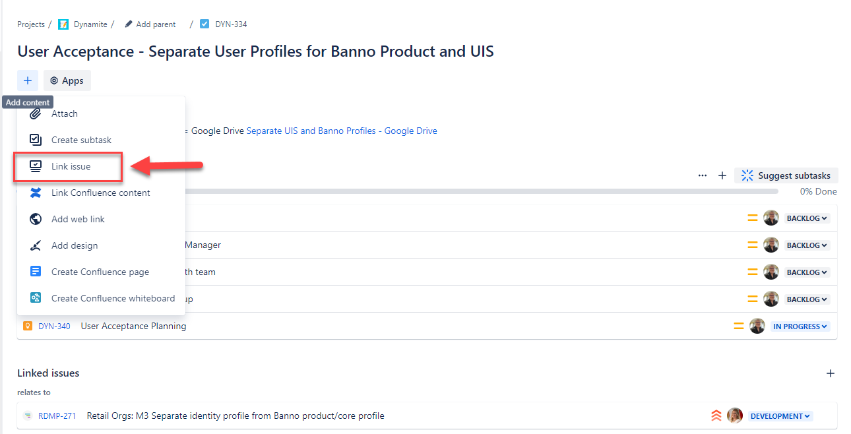Choose Create subtask menu entry

coord(81,140)
